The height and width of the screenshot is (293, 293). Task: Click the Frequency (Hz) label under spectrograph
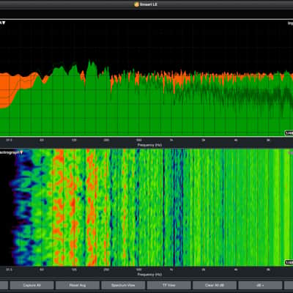(149, 274)
